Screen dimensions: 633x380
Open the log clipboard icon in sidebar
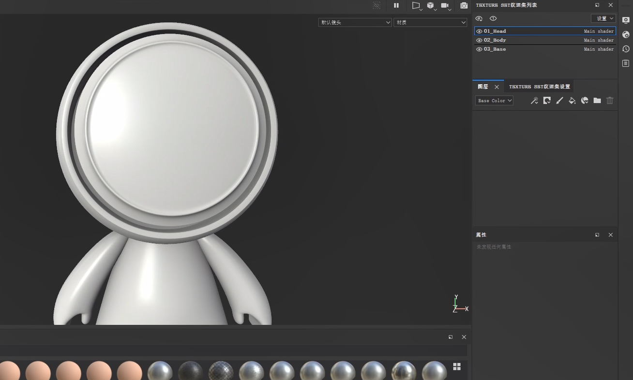click(x=626, y=63)
